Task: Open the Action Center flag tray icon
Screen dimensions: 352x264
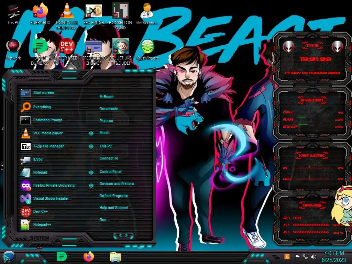Action: click(297, 256)
